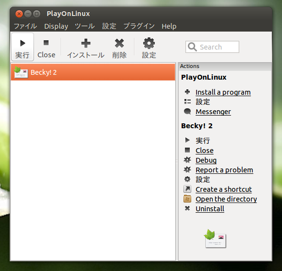Click the Debug bug icon in Actions

(x=187, y=160)
